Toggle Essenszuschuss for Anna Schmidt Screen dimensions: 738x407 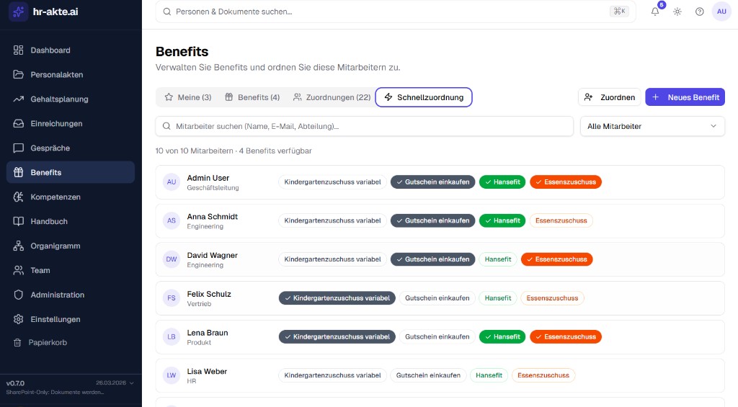pyautogui.click(x=561, y=220)
